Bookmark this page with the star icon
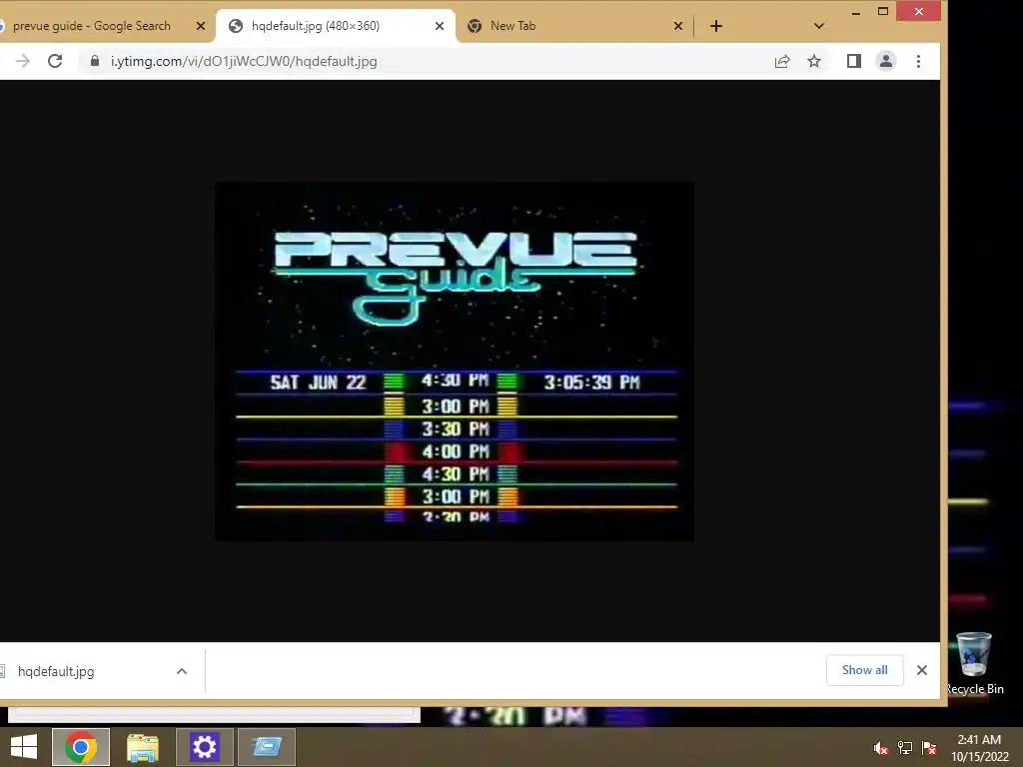 814,61
